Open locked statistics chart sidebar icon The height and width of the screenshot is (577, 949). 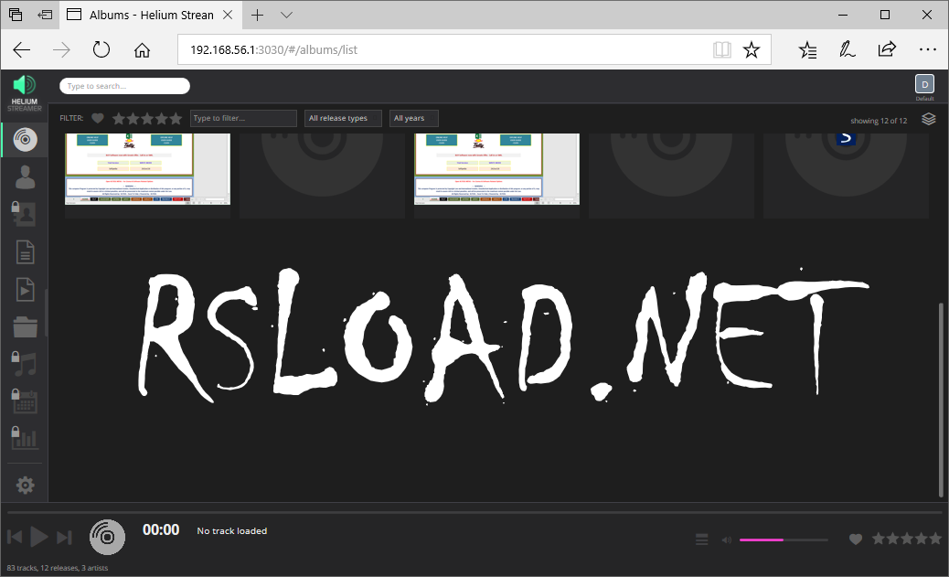[24, 438]
